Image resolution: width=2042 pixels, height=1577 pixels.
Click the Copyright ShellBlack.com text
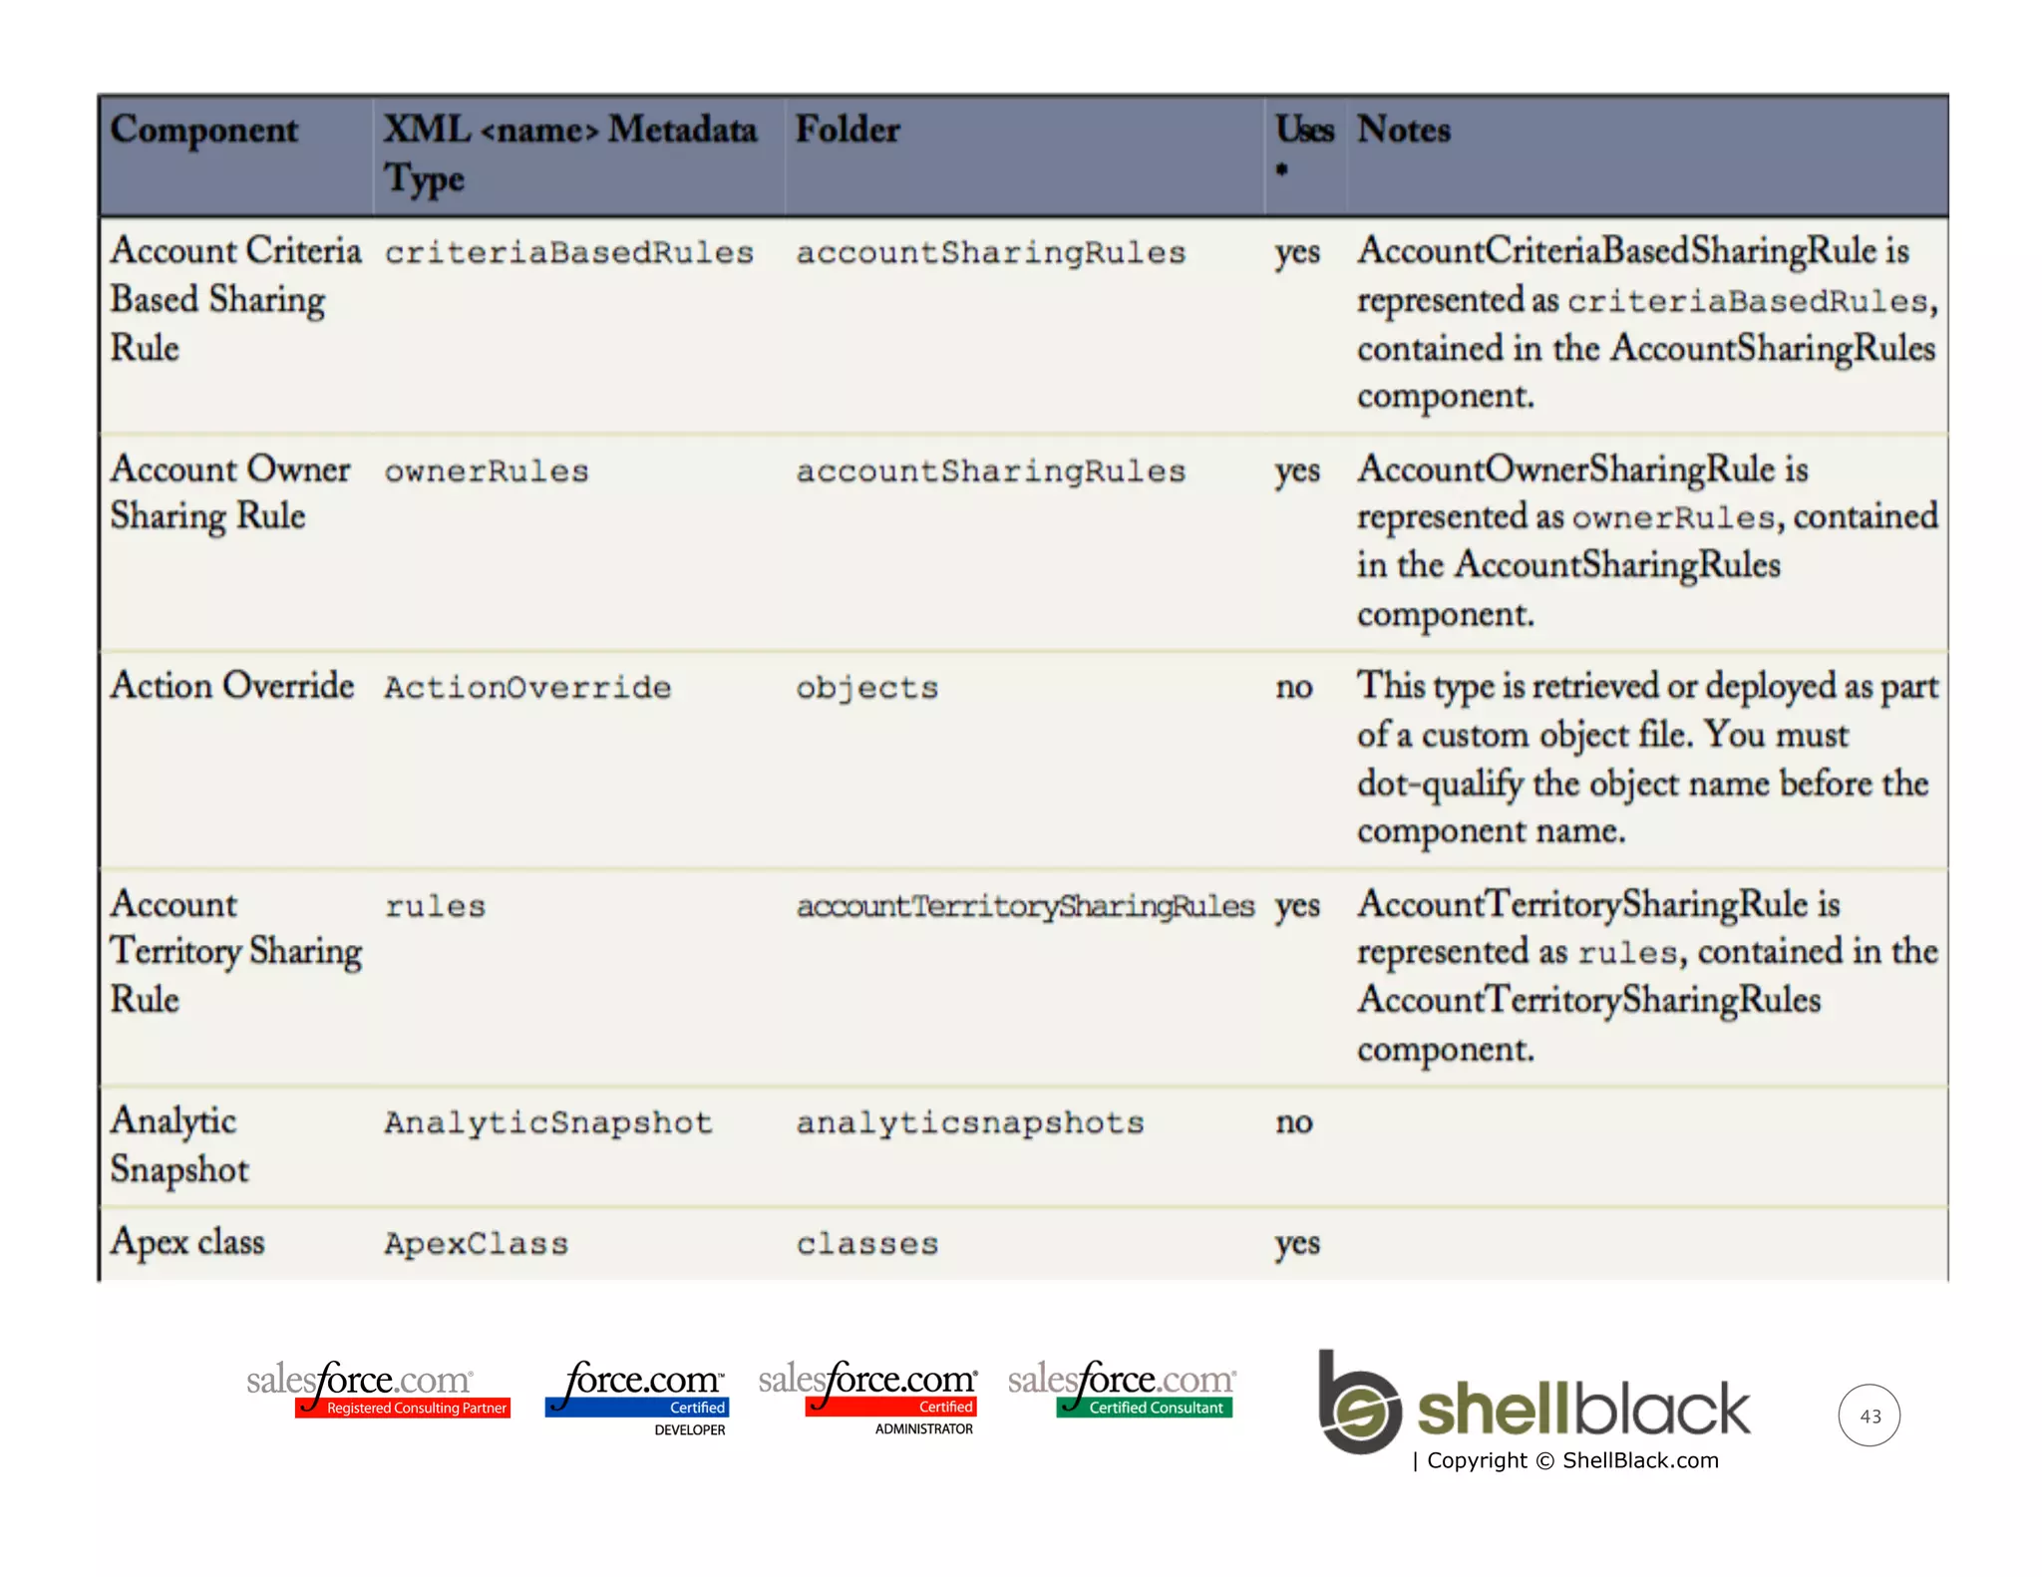[1565, 1460]
